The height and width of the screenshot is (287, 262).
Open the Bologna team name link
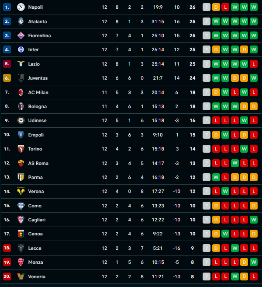click(37, 106)
